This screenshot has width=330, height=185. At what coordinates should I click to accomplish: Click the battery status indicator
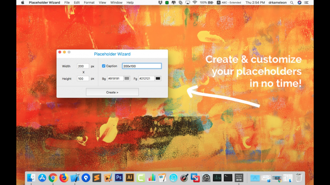(x=207, y=3)
